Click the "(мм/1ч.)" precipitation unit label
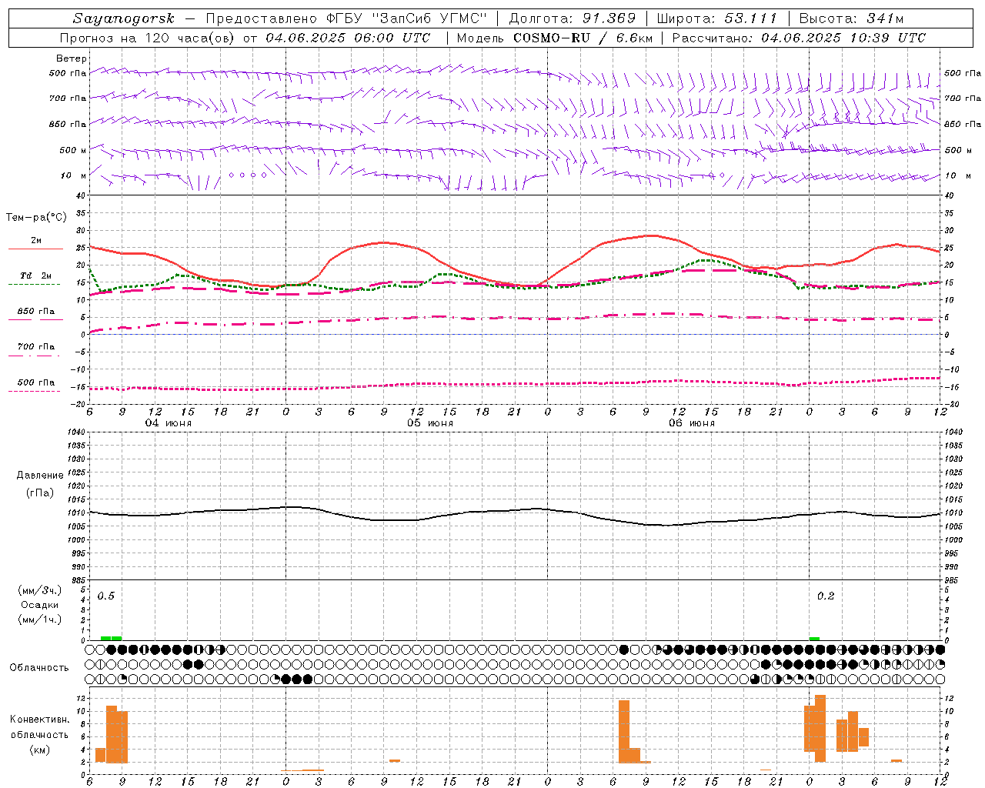 [40, 619]
